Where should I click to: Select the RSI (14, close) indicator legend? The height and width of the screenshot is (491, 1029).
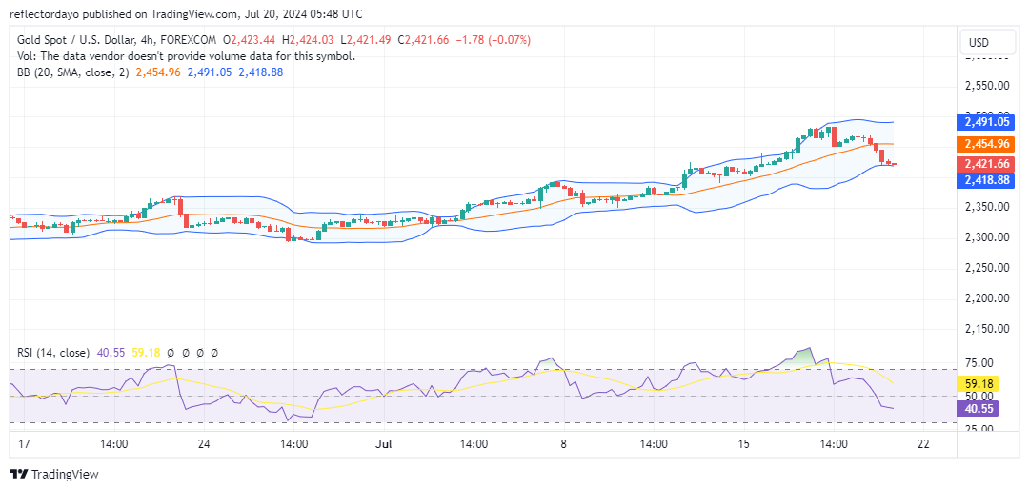click(x=53, y=353)
